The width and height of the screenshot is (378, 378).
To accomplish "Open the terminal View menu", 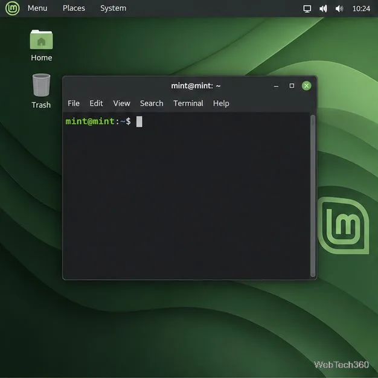I will tap(122, 103).
